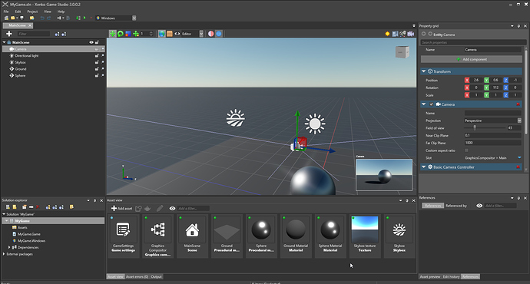Collapse the Camera component section
The image size is (530, 284).
[423, 104]
